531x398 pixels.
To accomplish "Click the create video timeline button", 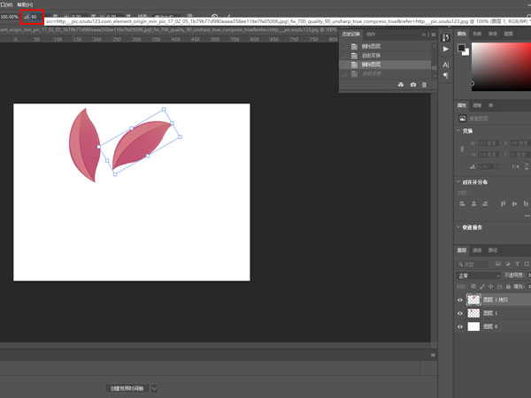I will (x=127, y=387).
